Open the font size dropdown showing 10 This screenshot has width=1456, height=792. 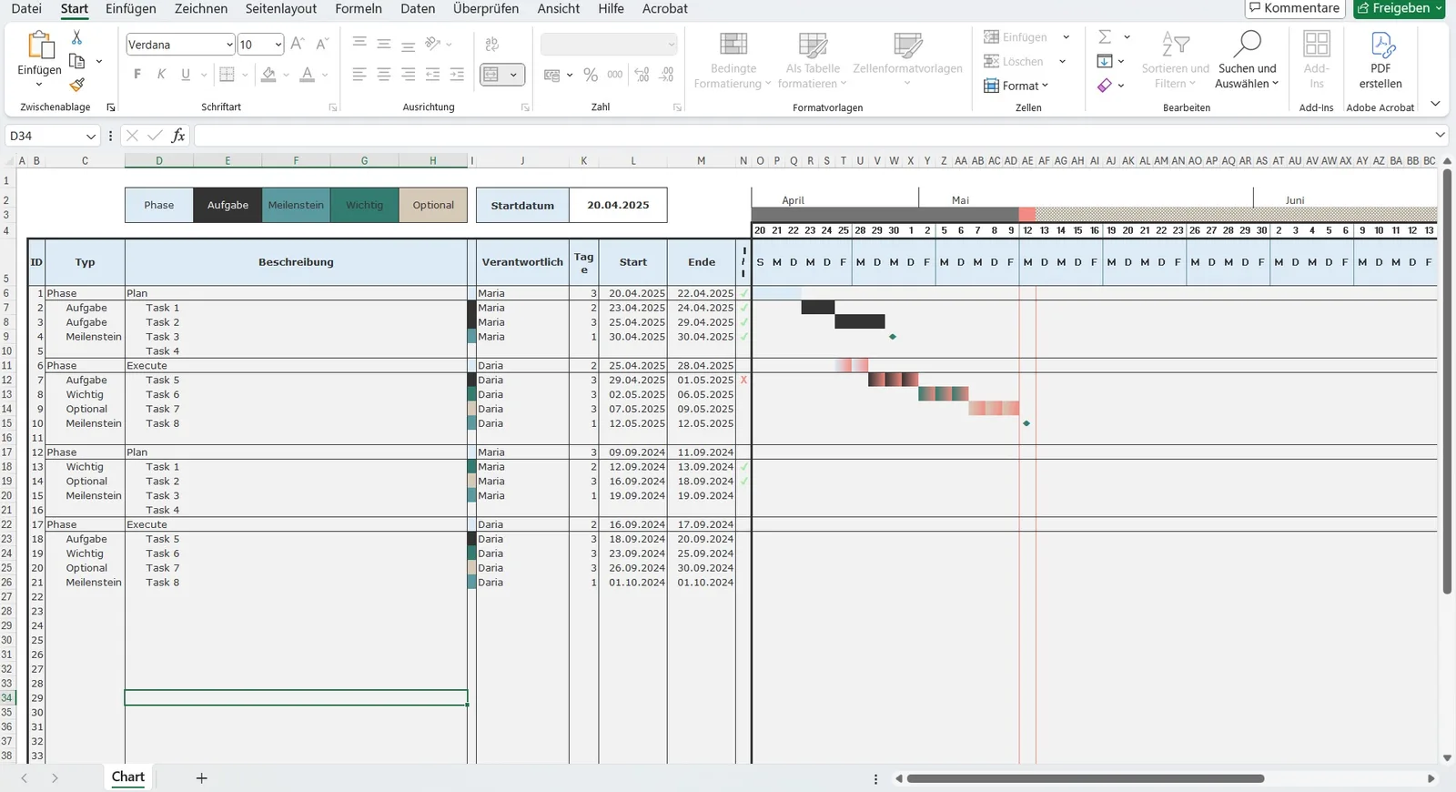(x=278, y=45)
